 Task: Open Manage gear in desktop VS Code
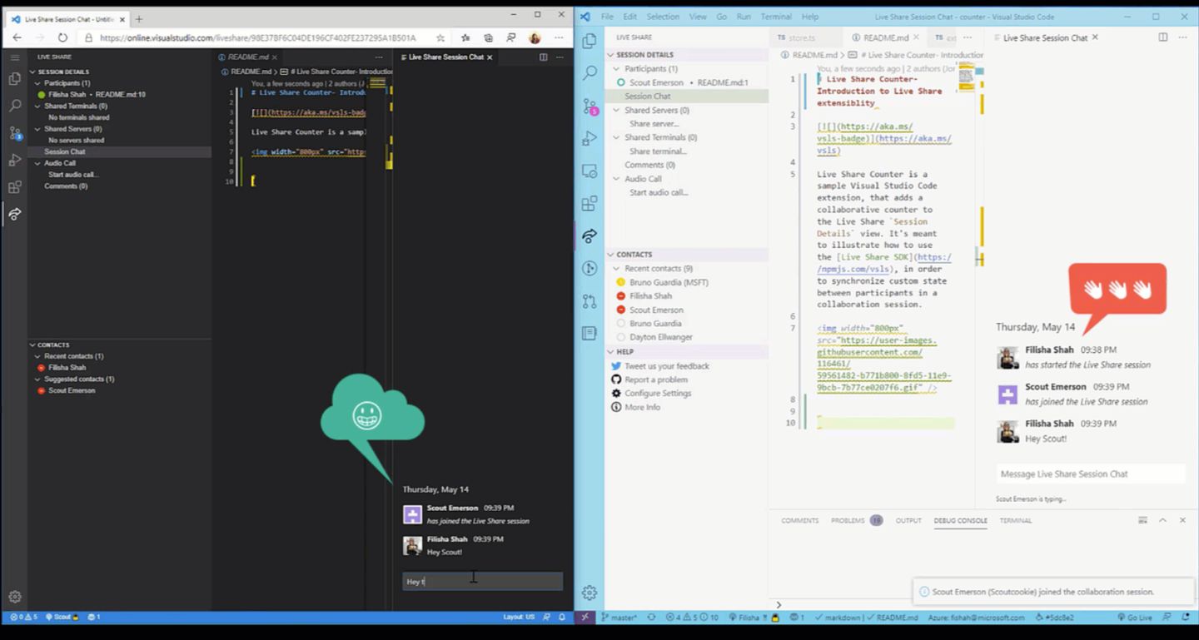[590, 593]
